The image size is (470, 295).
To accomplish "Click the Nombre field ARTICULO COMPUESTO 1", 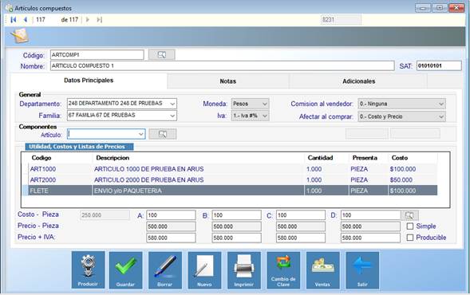I will (222, 66).
